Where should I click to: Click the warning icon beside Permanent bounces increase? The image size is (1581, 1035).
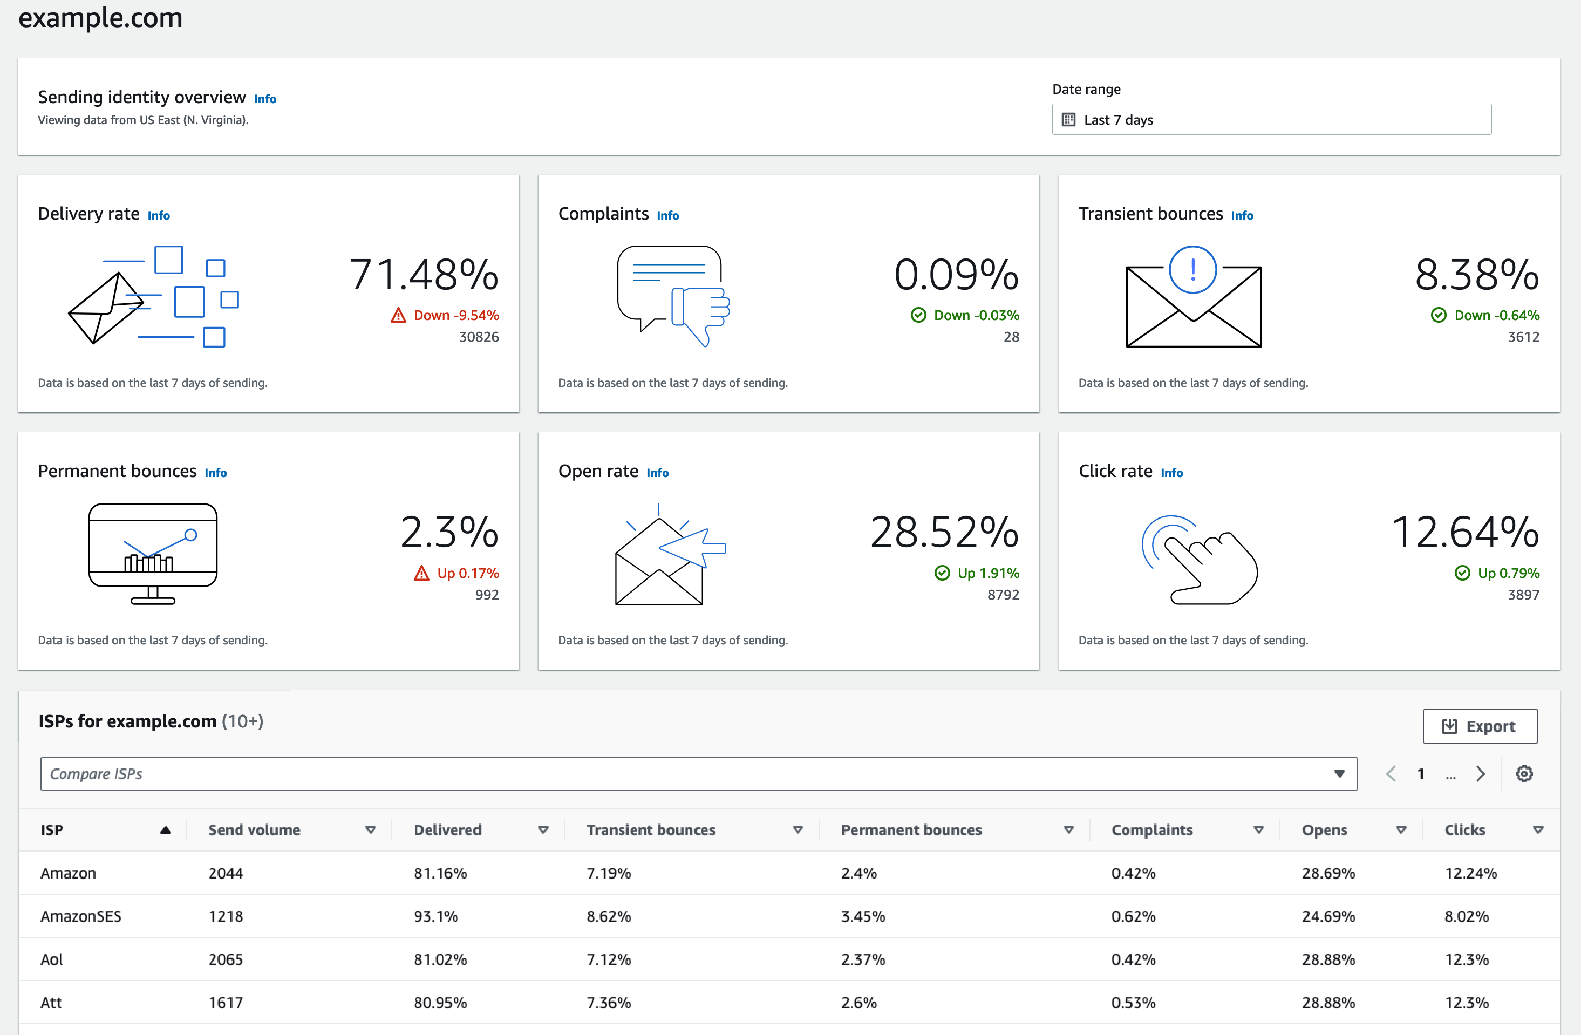[423, 573]
